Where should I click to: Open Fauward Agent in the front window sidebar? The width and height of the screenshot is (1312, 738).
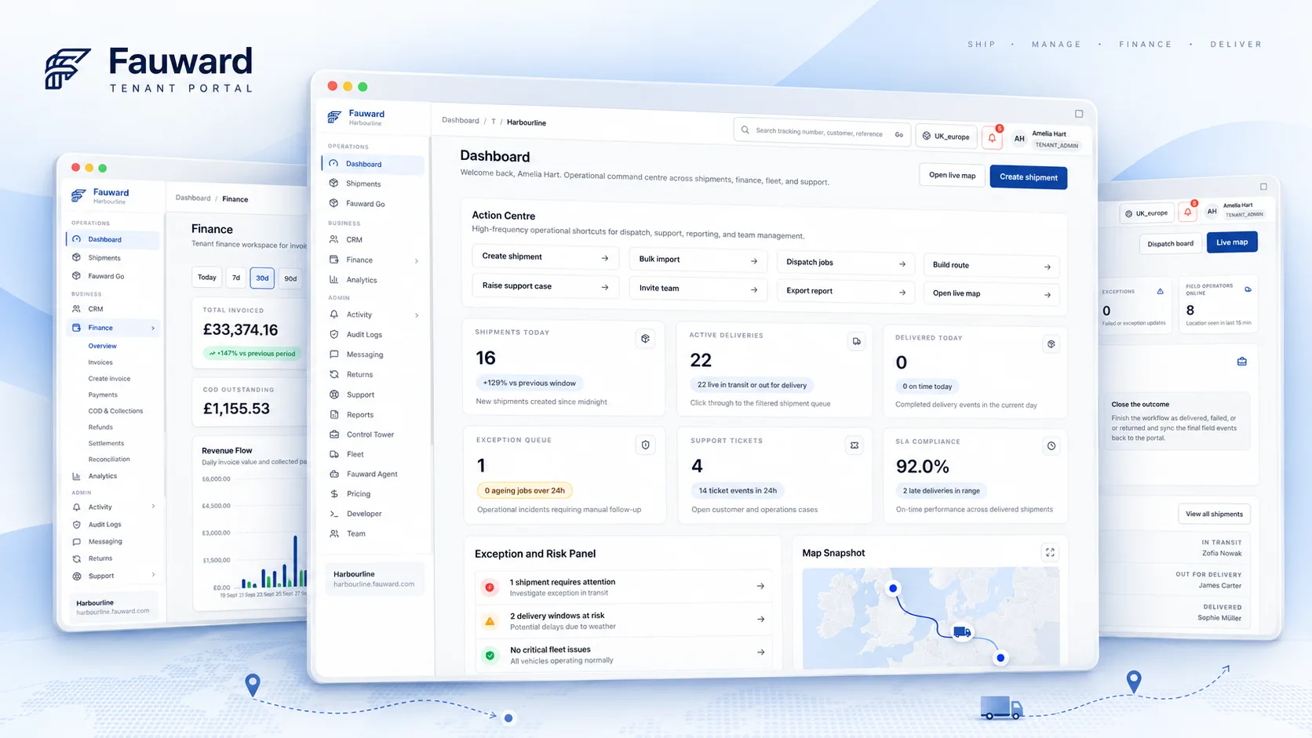coord(373,474)
